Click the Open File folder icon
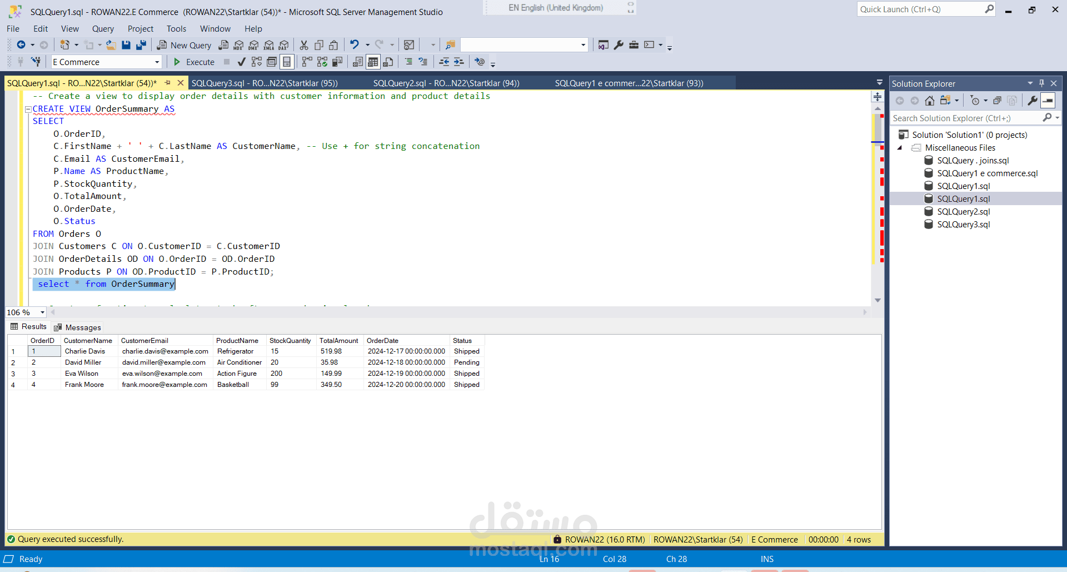Screen dimensions: 1067x572 click(111, 45)
